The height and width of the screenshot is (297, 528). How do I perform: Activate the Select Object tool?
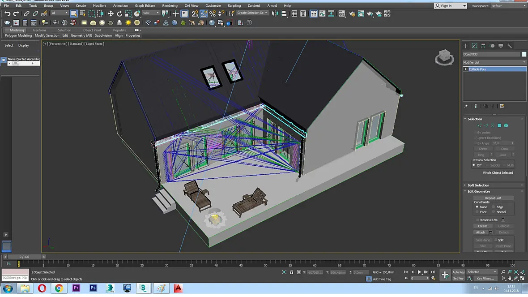click(73, 14)
